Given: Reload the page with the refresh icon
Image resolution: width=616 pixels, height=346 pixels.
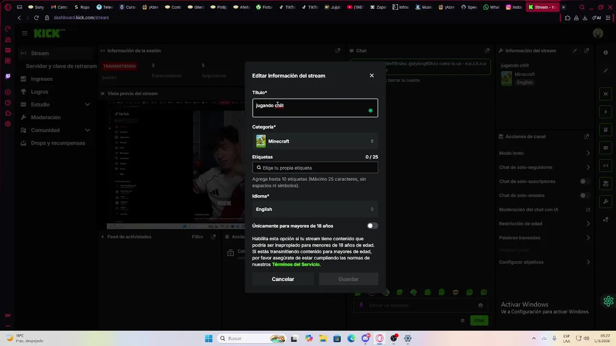Looking at the screenshot, I should click(x=36, y=18).
